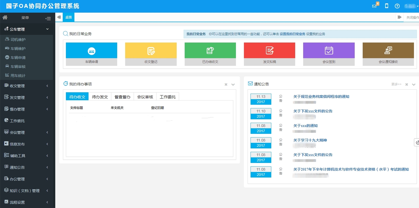Click the 11.13 2017 date badge
Image resolution: width=419 pixels, height=208 pixels.
point(261,99)
